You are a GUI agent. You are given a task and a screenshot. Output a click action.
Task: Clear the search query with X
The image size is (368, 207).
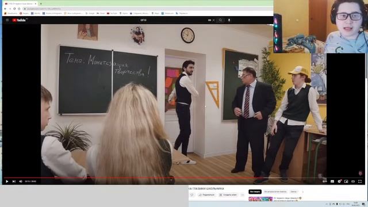coord(213,20)
